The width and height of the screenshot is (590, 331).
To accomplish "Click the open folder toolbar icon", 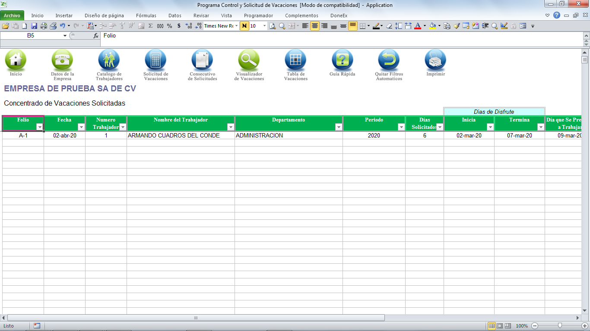I will 6,26.
